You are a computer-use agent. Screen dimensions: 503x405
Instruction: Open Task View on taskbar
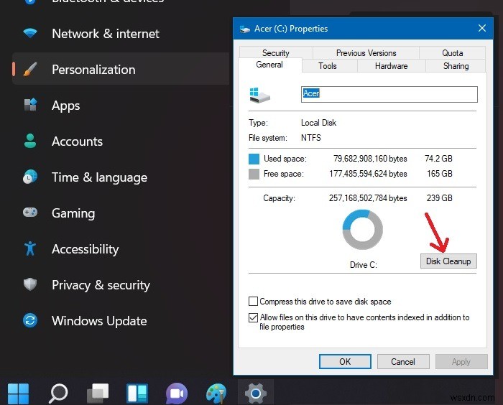pos(98,393)
